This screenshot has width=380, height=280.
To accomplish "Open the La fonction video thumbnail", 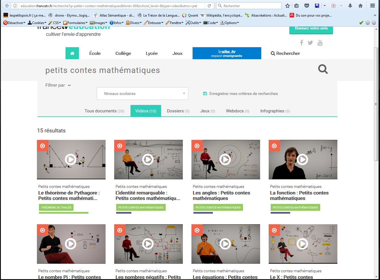I will 302,159.
